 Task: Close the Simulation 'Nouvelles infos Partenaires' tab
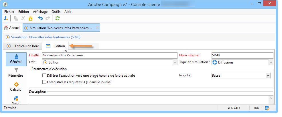pyautogui.click(x=97, y=28)
